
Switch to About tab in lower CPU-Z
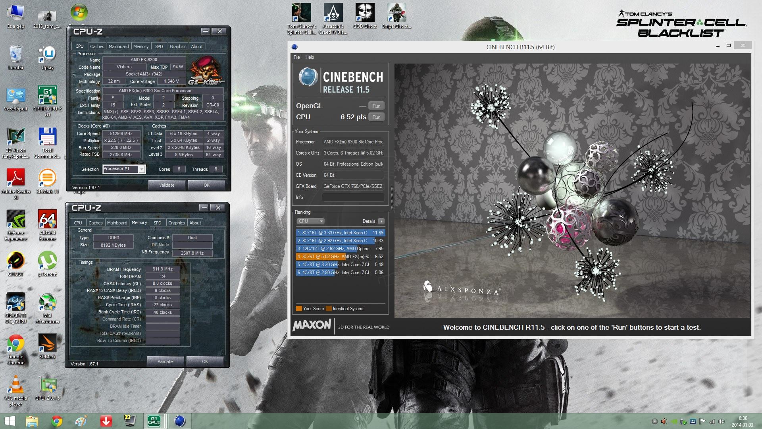point(195,223)
